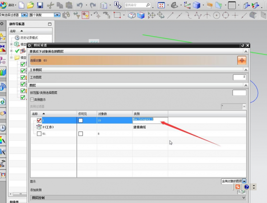Open the 整个装配 selection scope dropdown

coord(57,15)
